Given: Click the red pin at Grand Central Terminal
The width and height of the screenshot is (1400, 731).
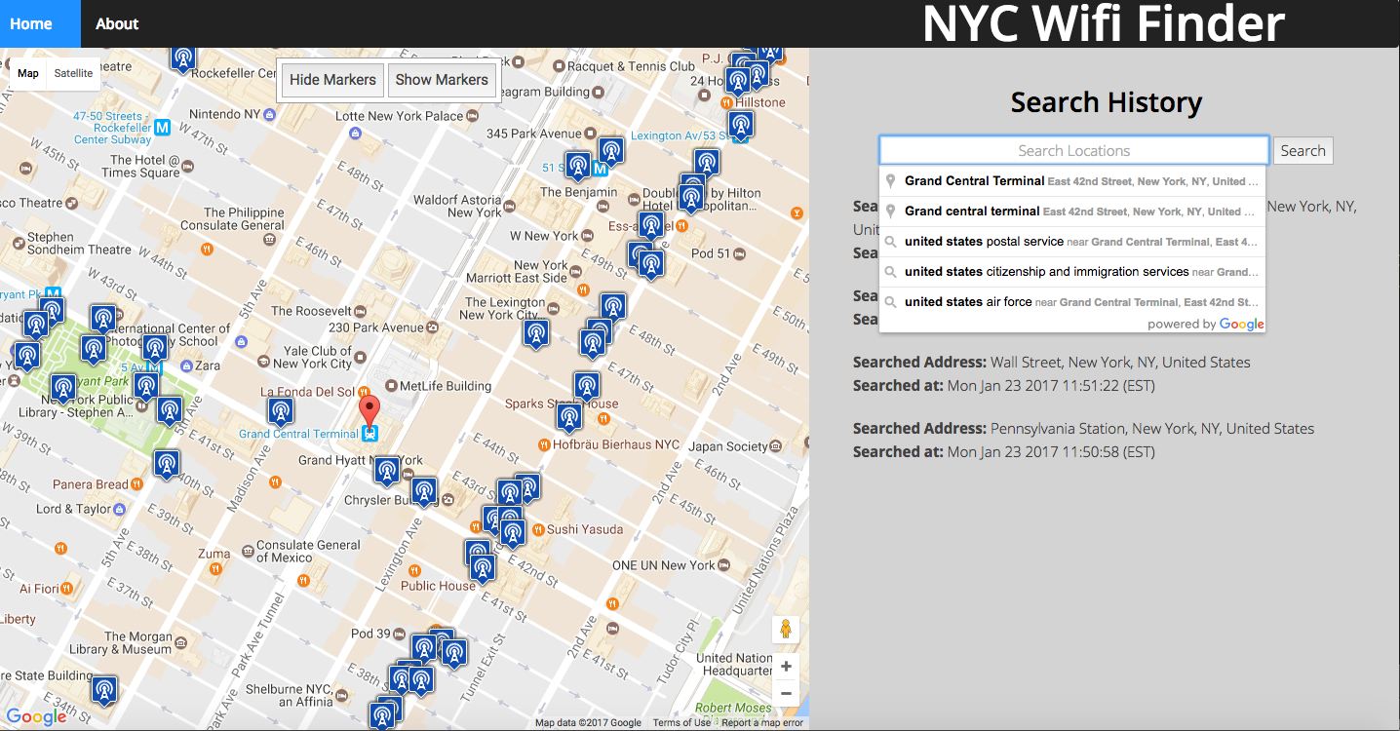Looking at the screenshot, I should 369,411.
